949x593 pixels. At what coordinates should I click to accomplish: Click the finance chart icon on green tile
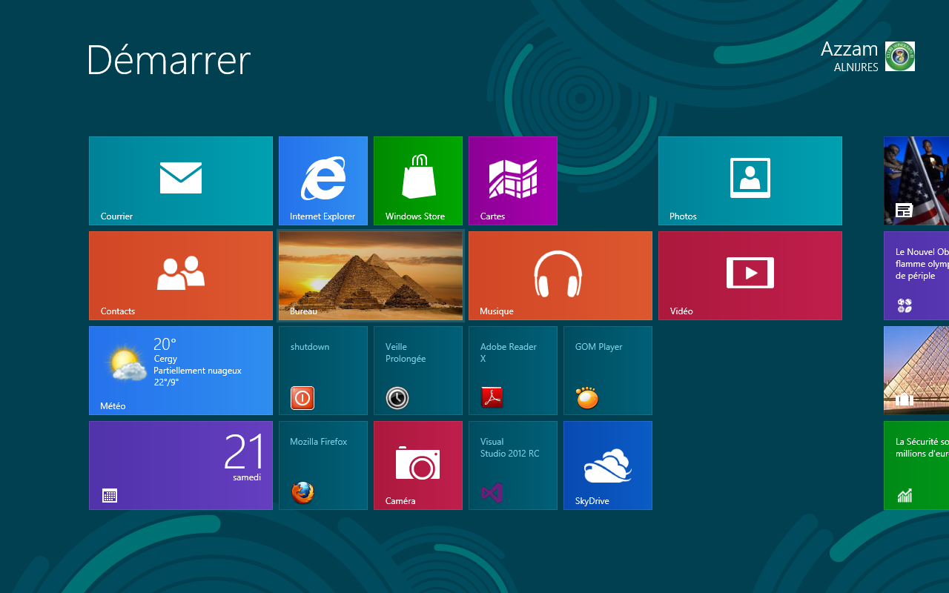click(905, 496)
